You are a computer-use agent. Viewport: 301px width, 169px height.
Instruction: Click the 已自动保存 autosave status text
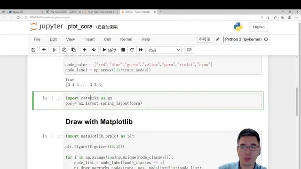107,27
